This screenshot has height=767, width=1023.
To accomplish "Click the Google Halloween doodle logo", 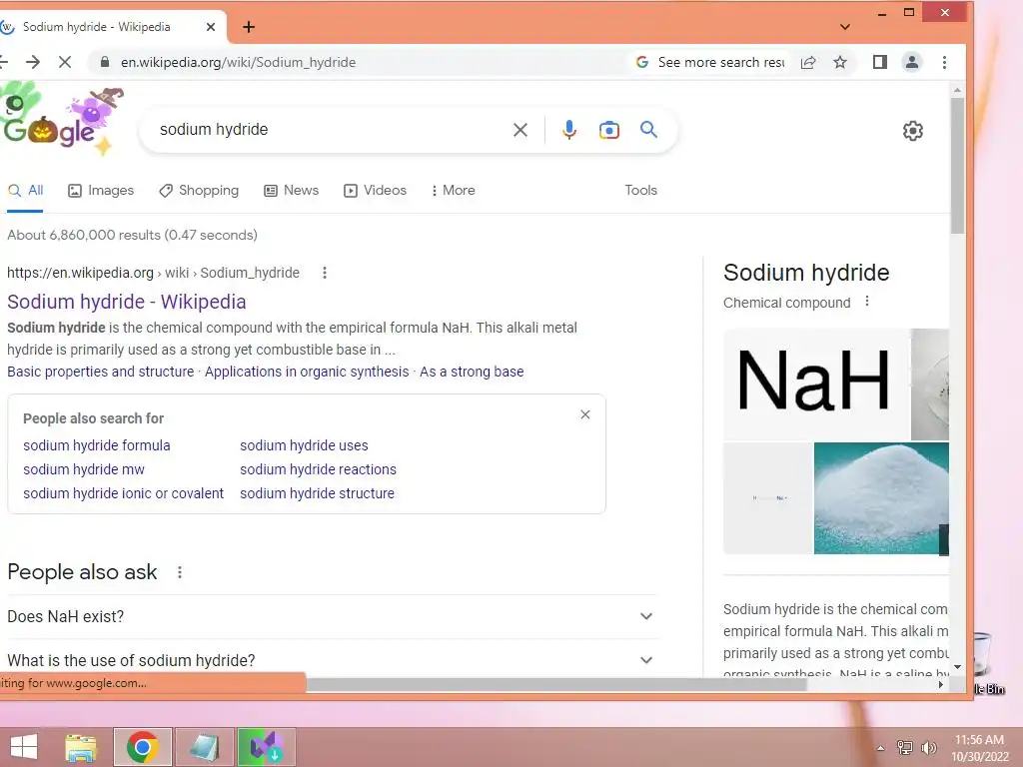I will click(x=62, y=120).
